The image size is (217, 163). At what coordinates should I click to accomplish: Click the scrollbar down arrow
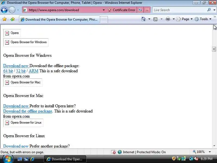click(214, 146)
